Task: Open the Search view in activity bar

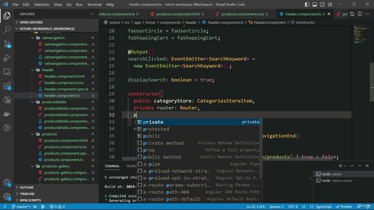Action: pyautogui.click(x=7, y=30)
